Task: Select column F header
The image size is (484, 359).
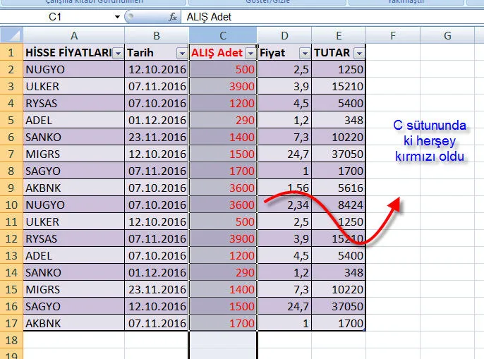Action: [x=393, y=35]
